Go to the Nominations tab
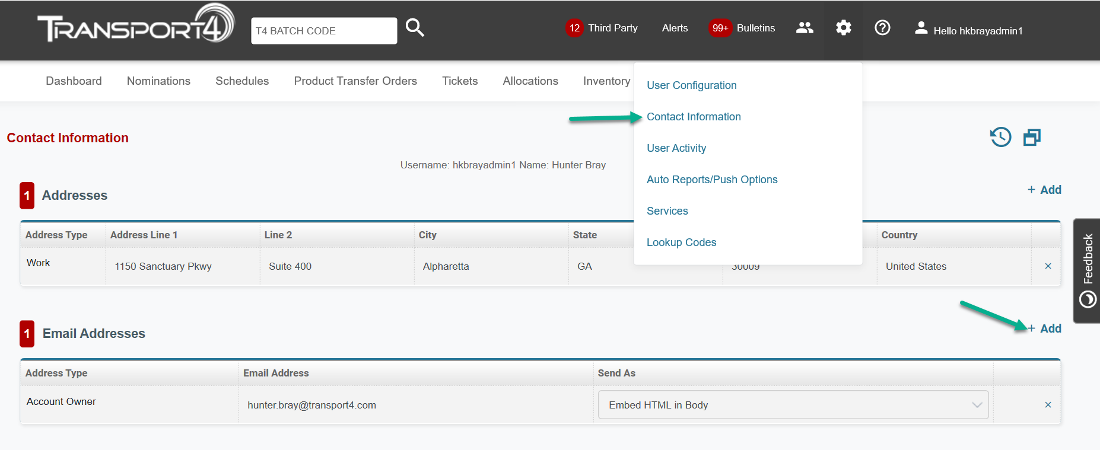 [158, 81]
